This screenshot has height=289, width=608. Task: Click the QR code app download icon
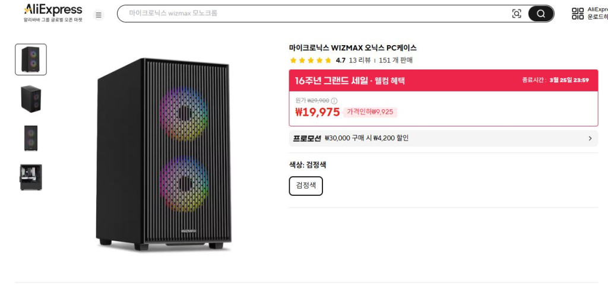tap(577, 14)
